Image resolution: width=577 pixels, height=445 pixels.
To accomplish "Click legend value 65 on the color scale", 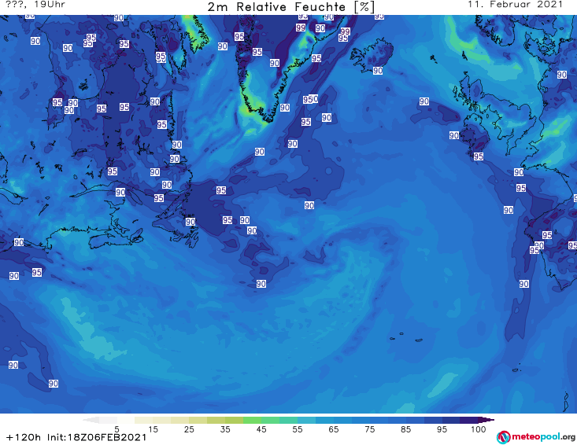I will click(334, 429).
